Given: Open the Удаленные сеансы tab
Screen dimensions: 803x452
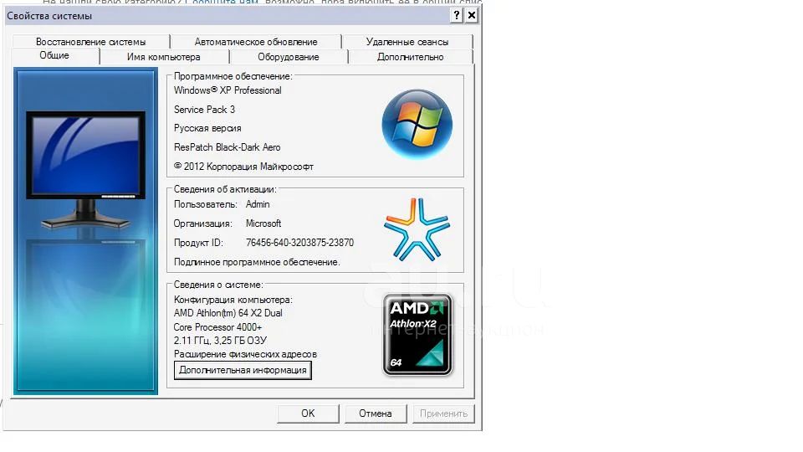Looking at the screenshot, I should pyautogui.click(x=407, y=42).
